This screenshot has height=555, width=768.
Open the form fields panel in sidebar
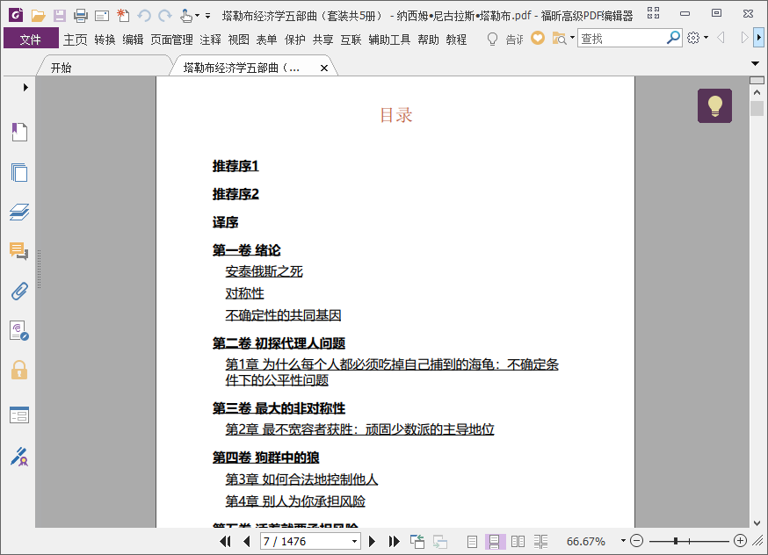pos(19,415)
